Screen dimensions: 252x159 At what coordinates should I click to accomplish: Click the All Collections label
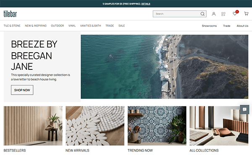(204, 151)
